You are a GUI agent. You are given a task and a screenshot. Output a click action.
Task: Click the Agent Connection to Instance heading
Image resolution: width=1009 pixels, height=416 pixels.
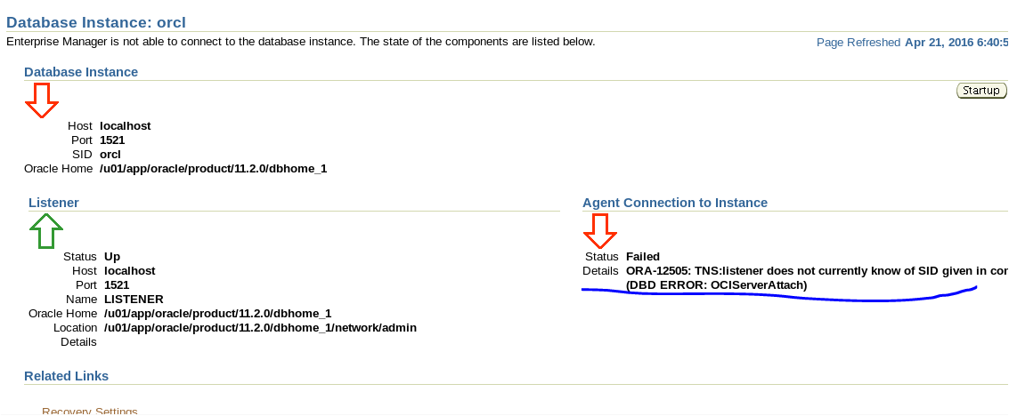[675, 203]
